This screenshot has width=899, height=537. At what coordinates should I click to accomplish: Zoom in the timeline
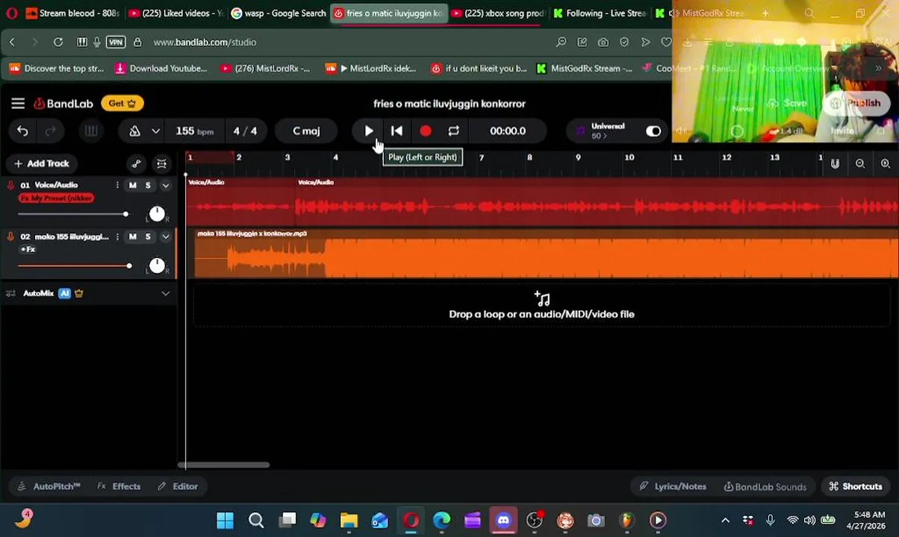pos(886,164)
